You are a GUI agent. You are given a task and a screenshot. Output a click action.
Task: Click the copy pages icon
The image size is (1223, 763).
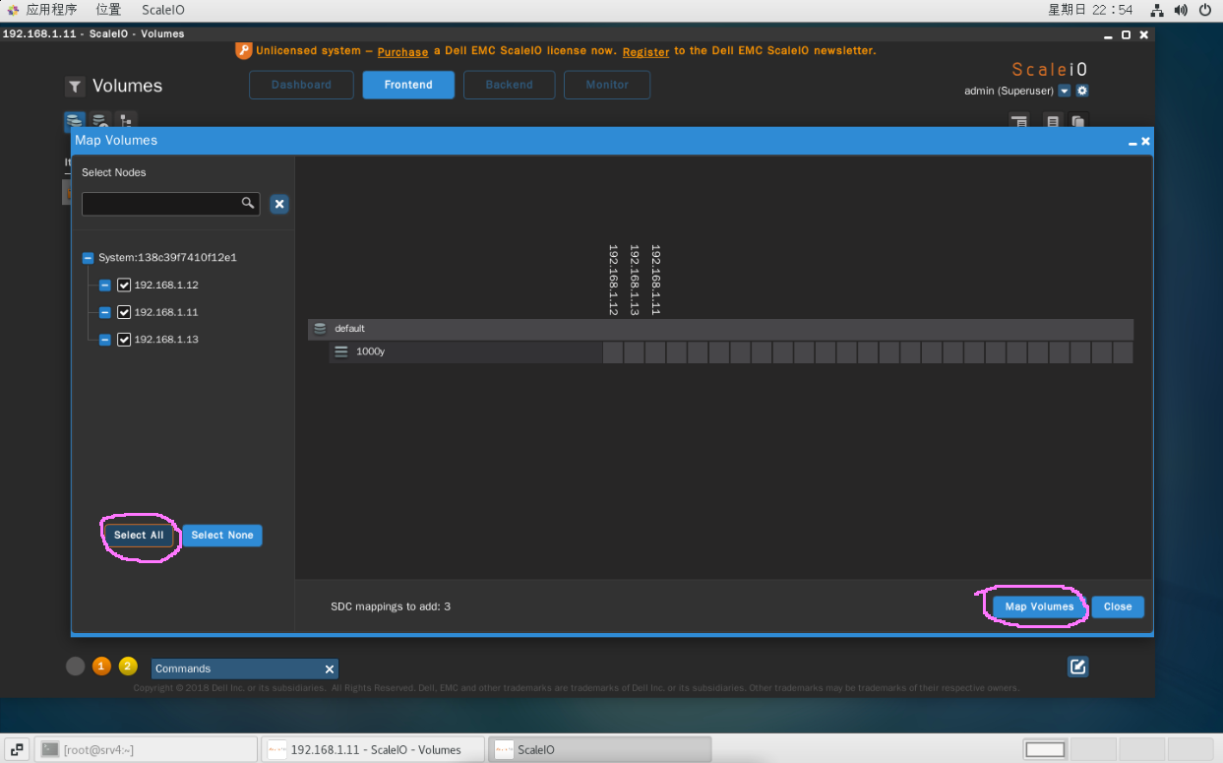1078,121
